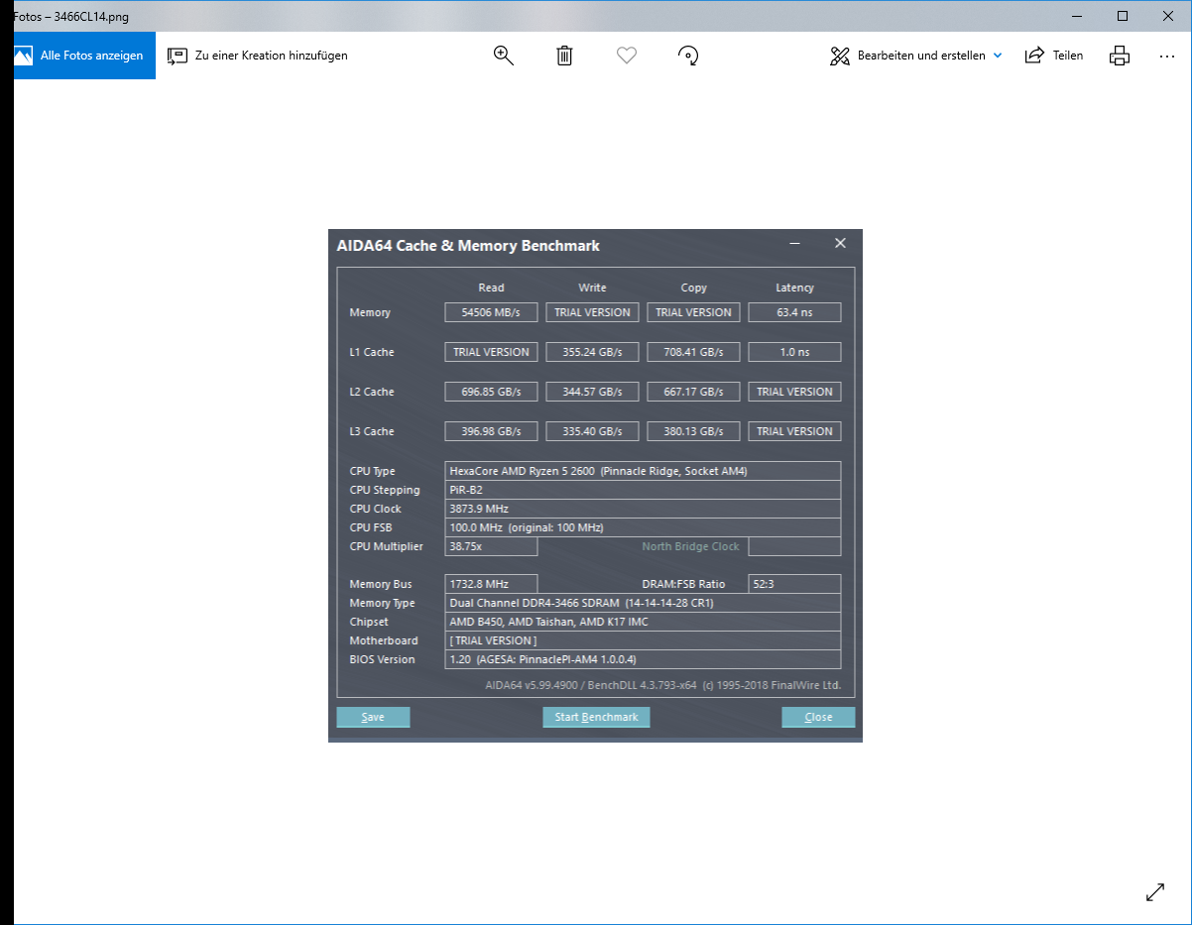This screenshot has width=1192, height=925.
Task: Select L1 Cache Copy '708.41 GB/s'
Action: pyautogui.click(x=693, y=352)
